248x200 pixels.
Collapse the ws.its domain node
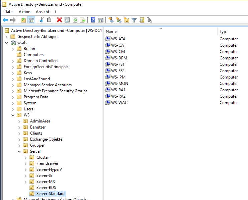point(6,43)
